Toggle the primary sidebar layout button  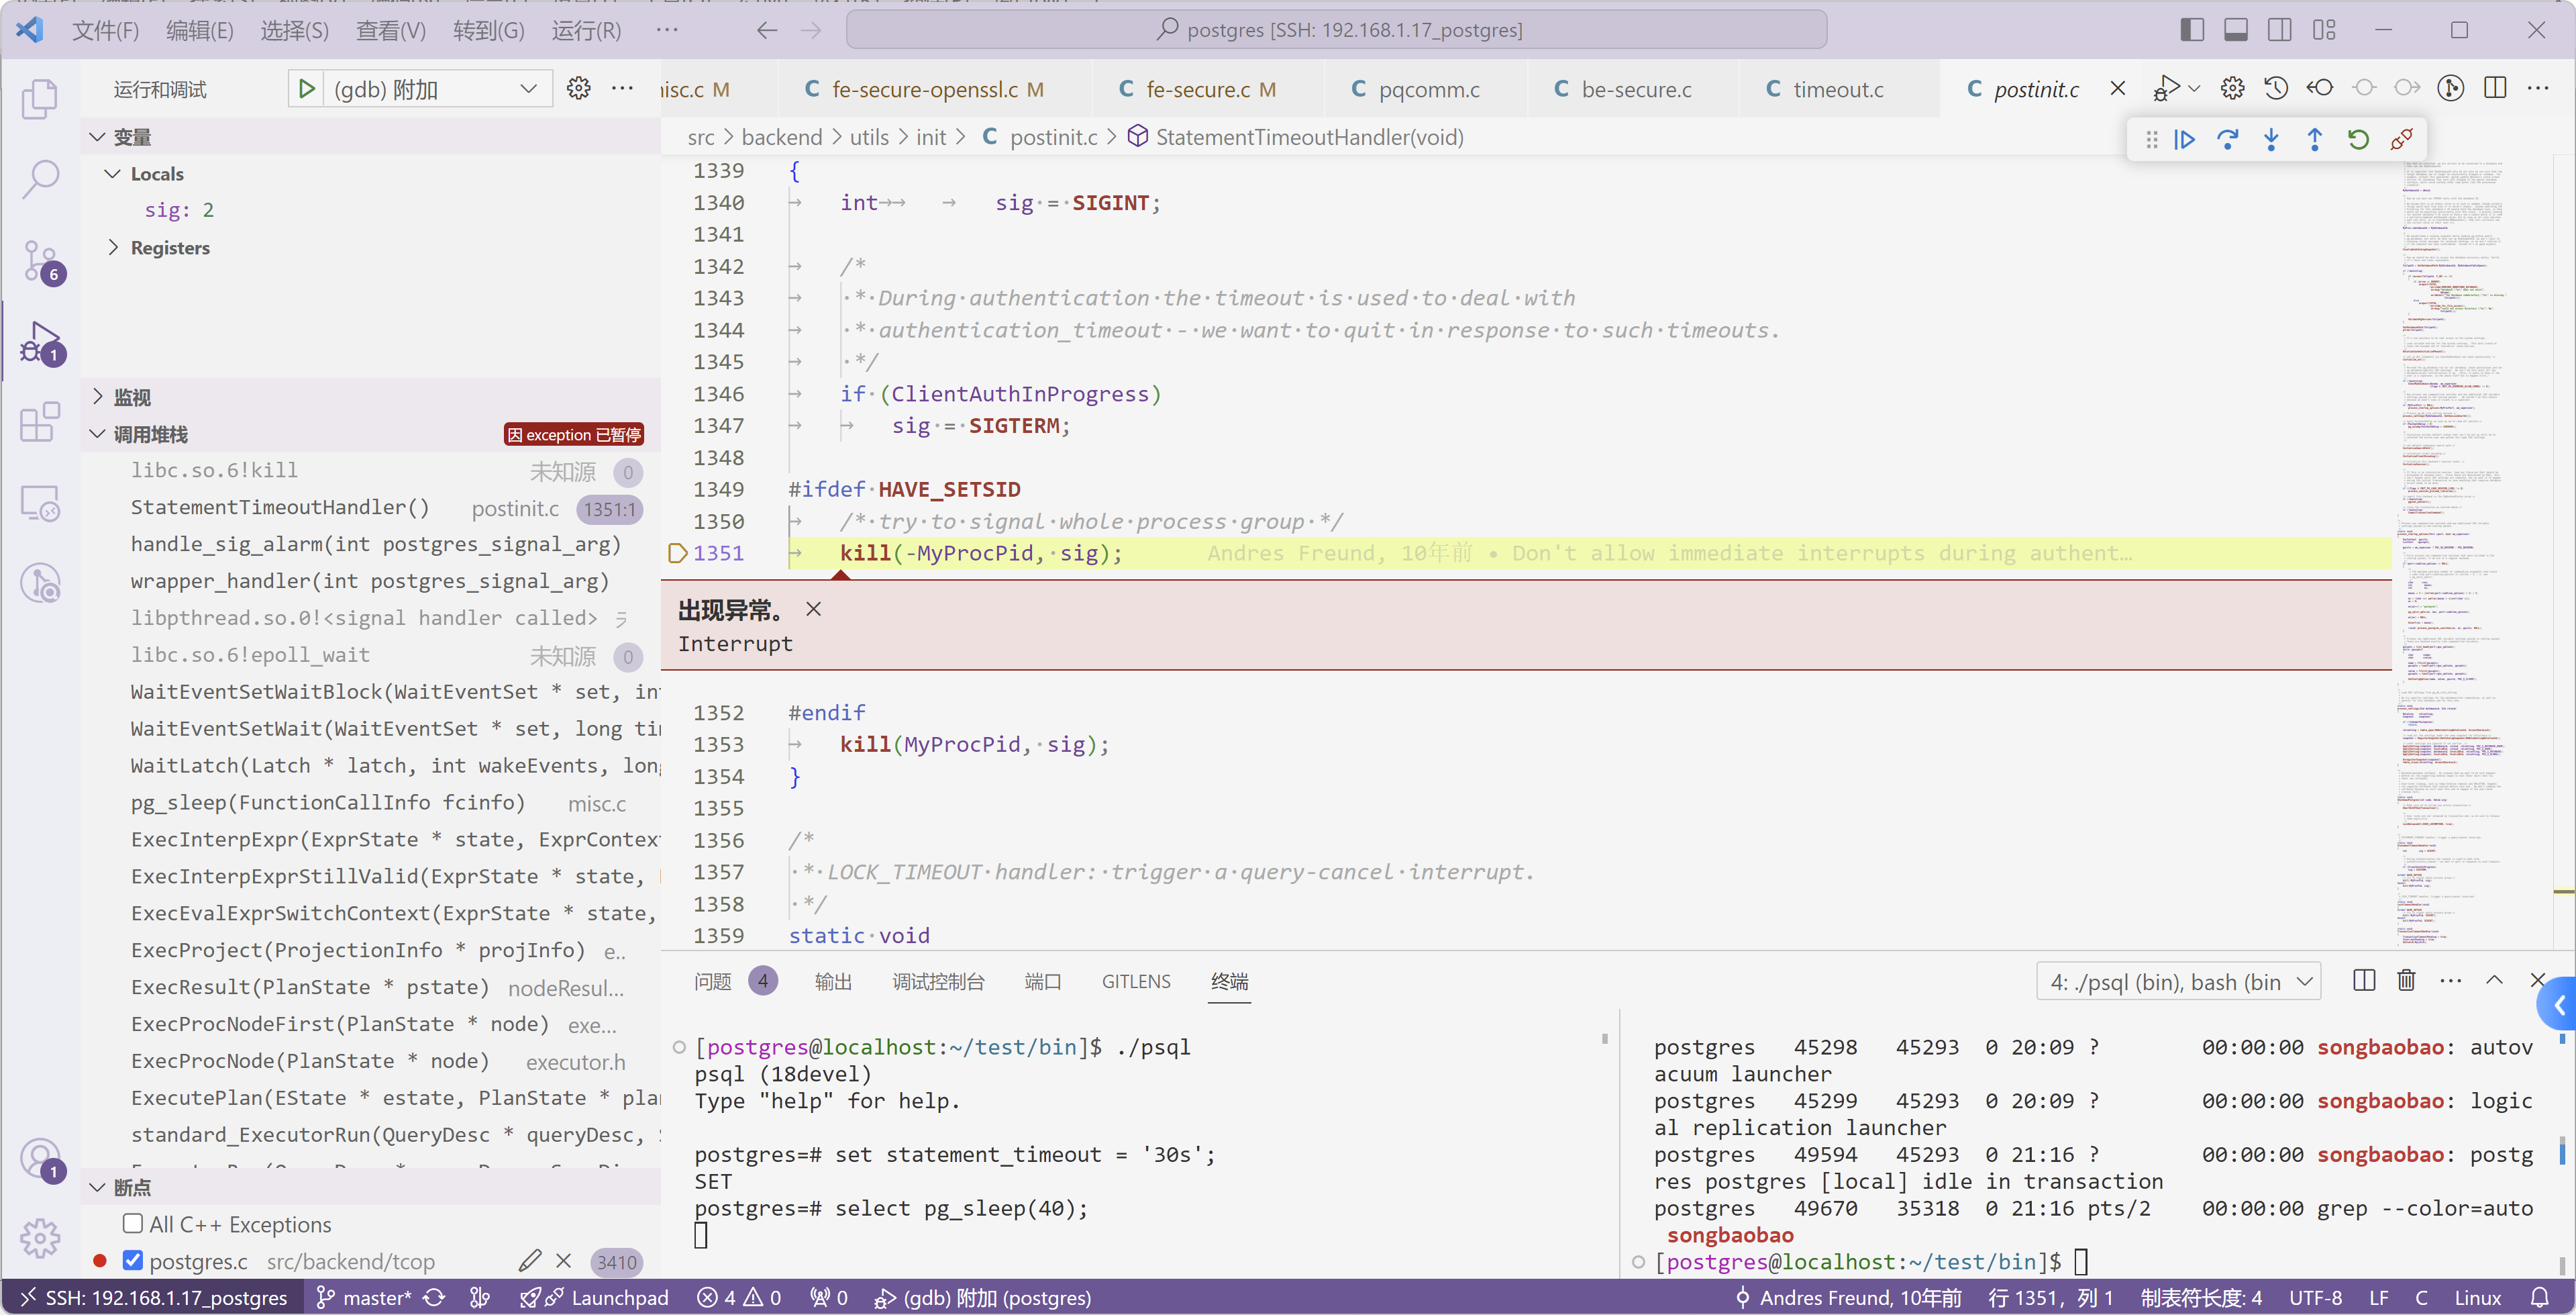pyautogui.click(x=2191, y=30)
